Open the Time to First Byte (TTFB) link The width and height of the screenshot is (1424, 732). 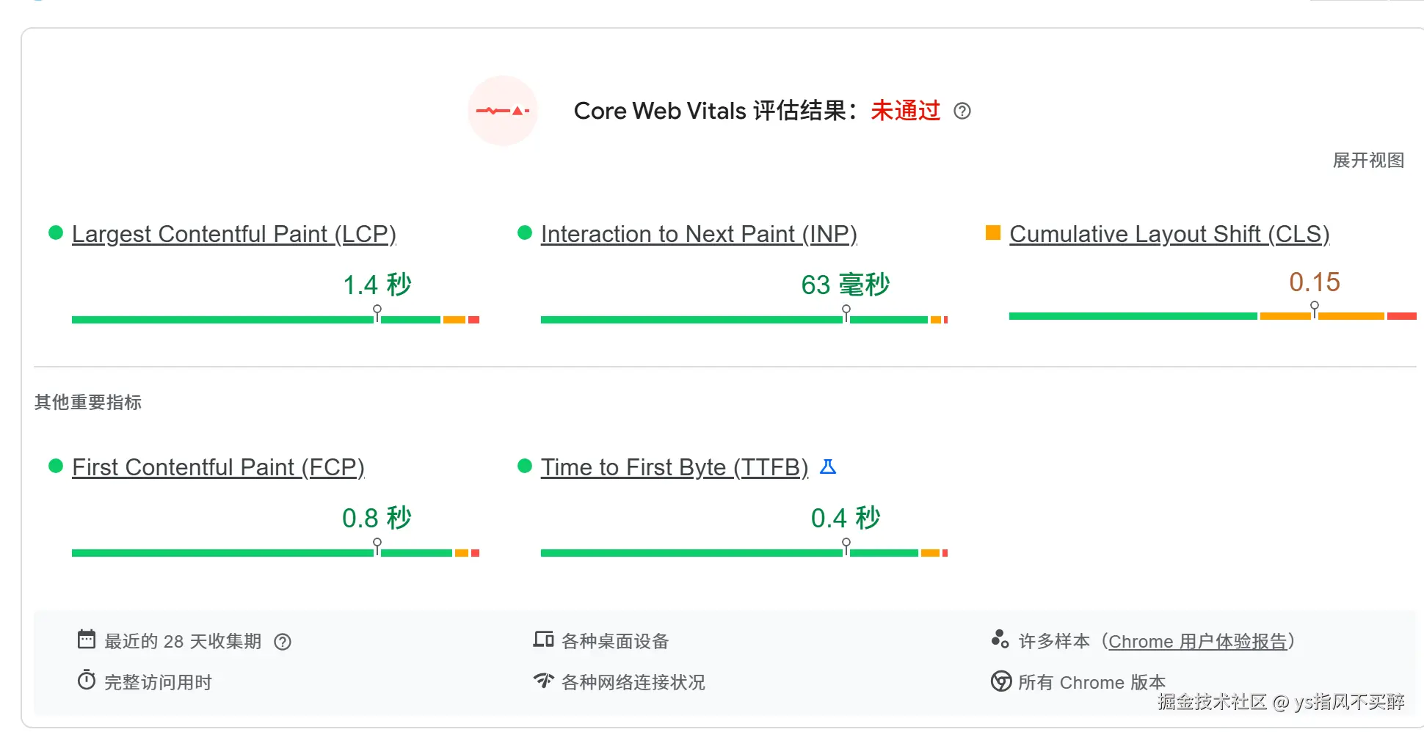(x=674, y=467)
